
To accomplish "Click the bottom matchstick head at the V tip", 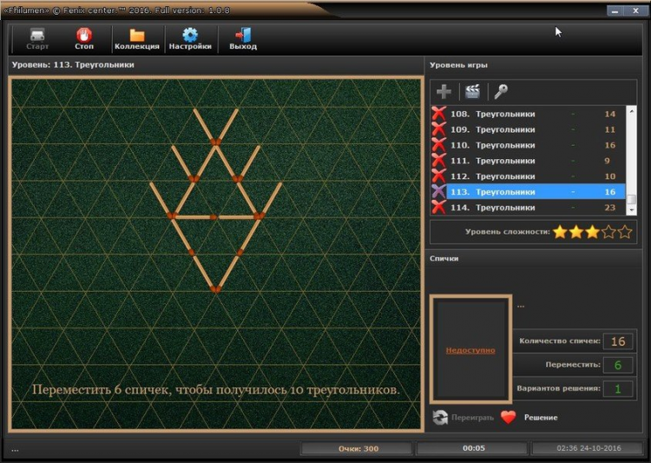I will point(215,289).
